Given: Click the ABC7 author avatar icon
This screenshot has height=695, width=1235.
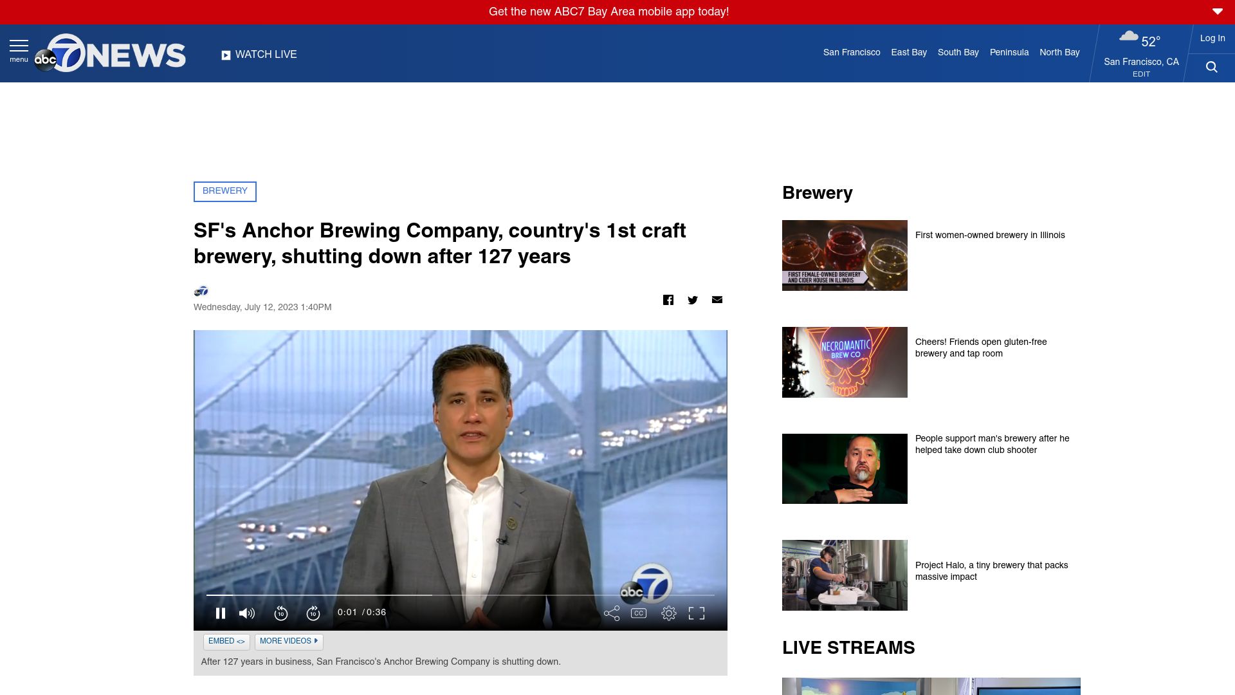Looking at the screenshot, I should click(x=201, y=292).
